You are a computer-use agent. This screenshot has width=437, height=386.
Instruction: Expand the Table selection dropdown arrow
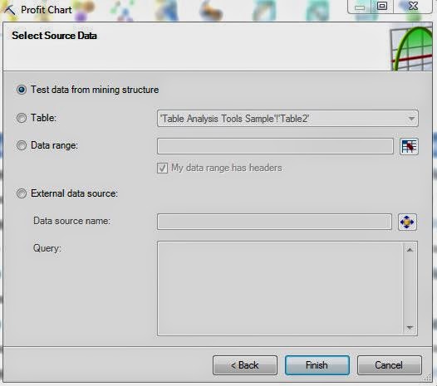pyautogui.click(x=411, y=119)
